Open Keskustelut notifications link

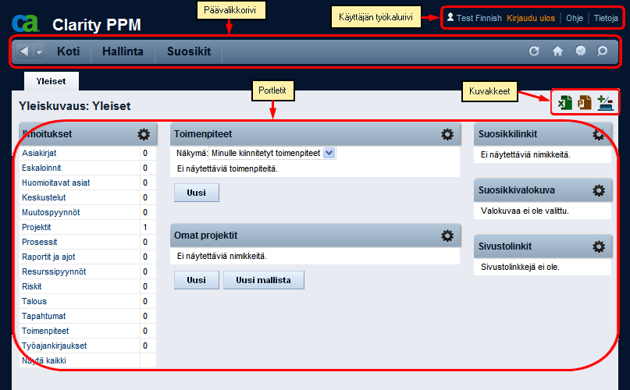[x=44, y=197]
